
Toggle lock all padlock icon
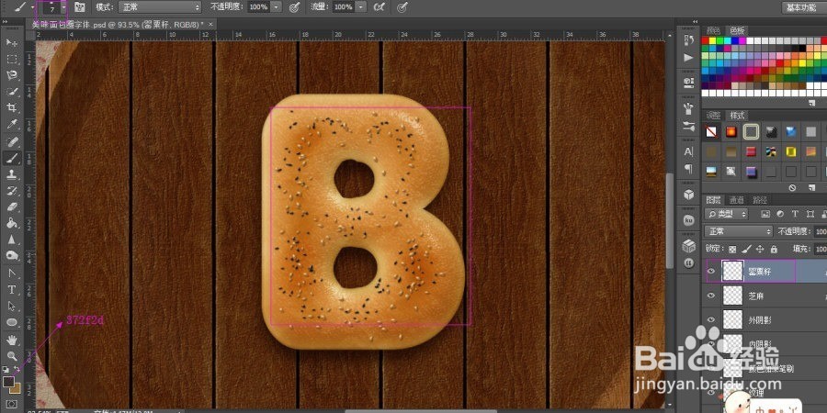[774, 249]
